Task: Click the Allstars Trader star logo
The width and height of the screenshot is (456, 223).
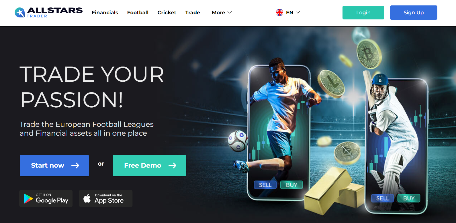Action: [20, 12]
